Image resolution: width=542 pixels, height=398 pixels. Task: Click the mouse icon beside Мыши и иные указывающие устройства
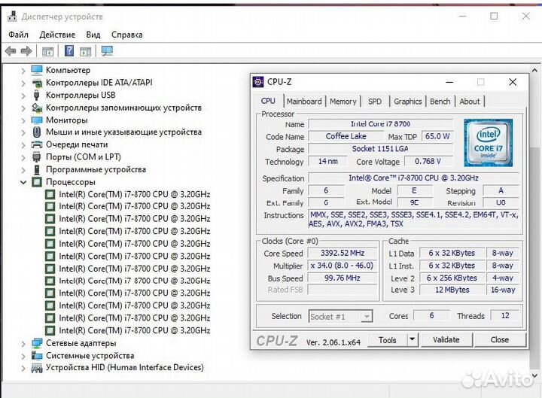point(37,132)
